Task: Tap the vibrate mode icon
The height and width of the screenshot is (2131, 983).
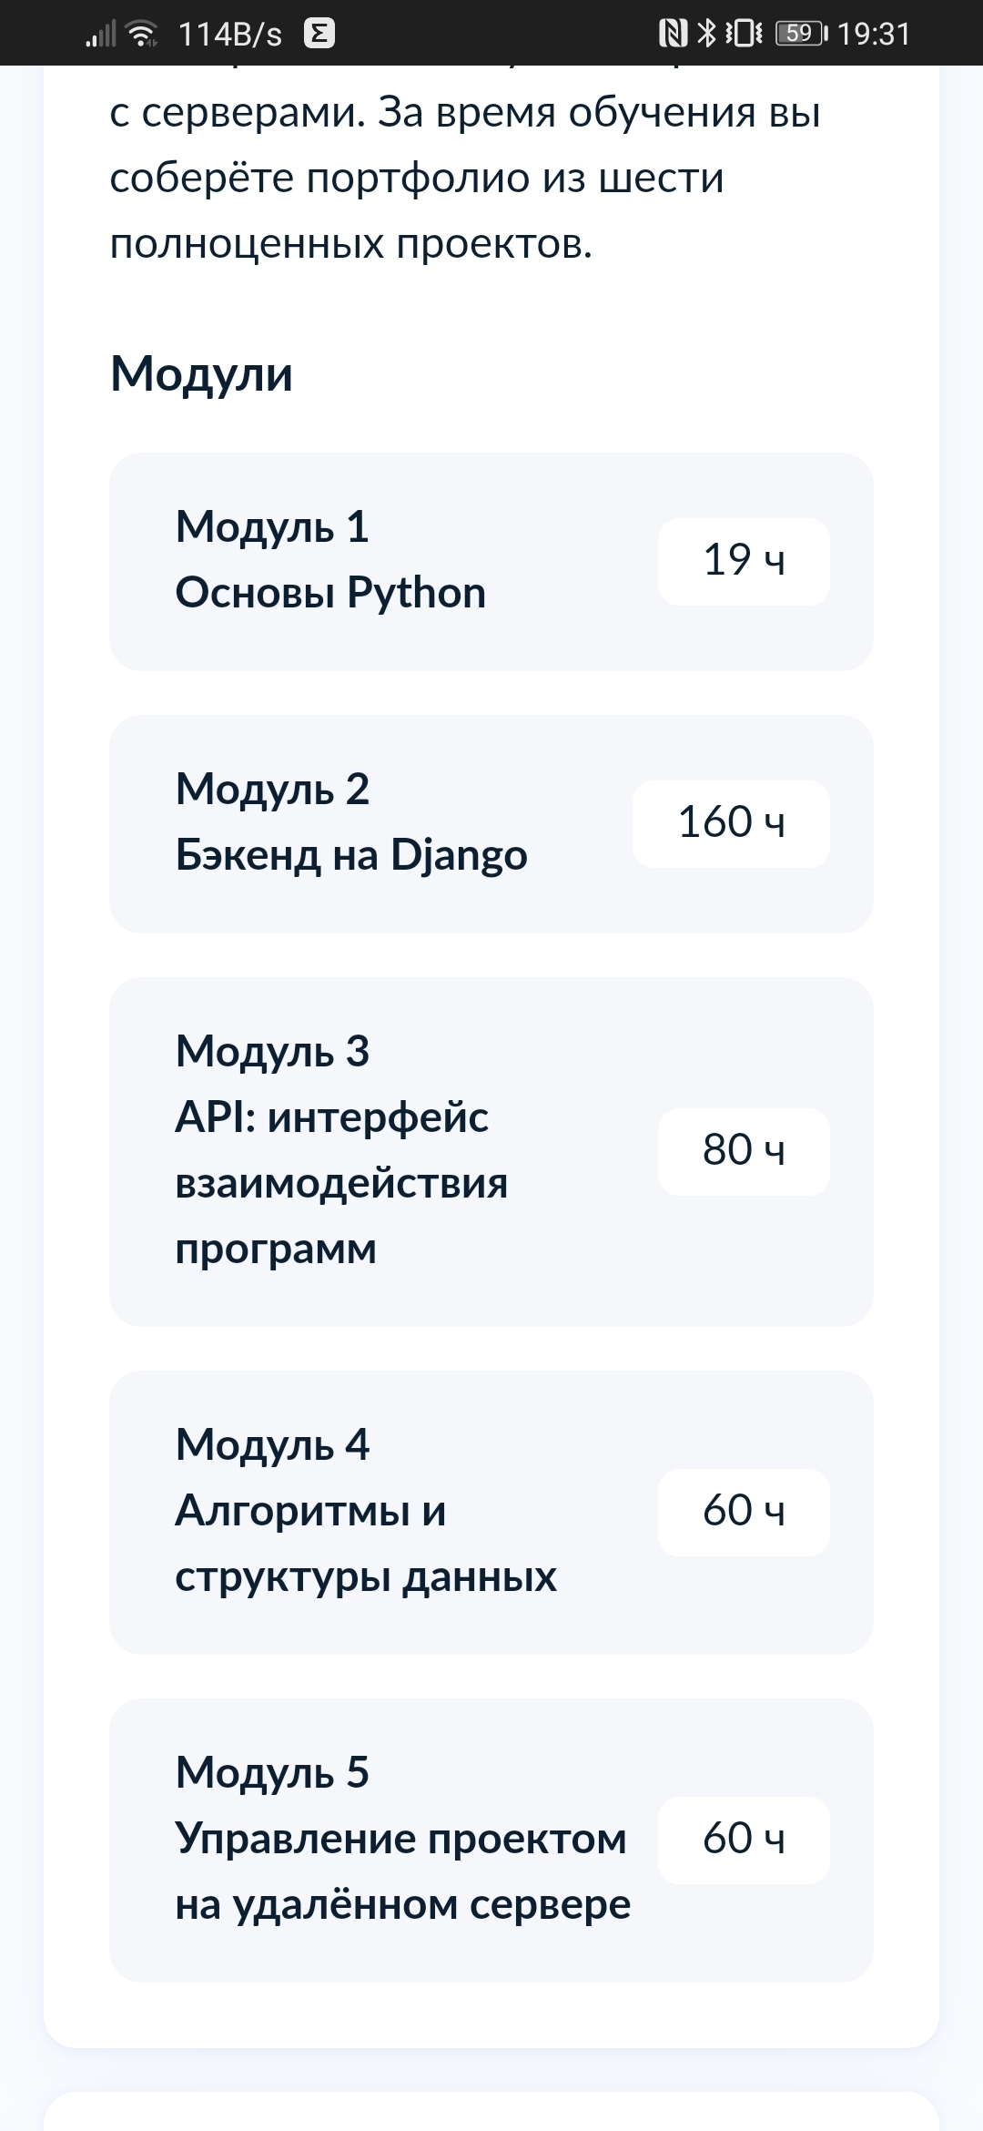Action: 744,34
